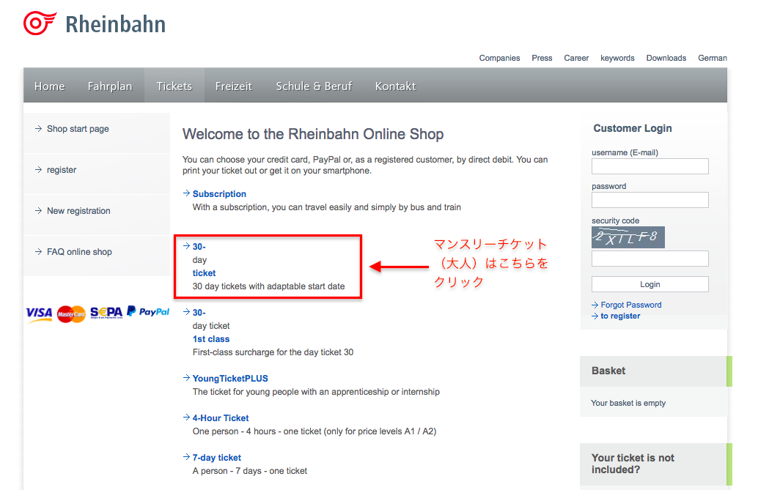
Task: Click the security code captcha image
Action: click(x=628, y=237)
